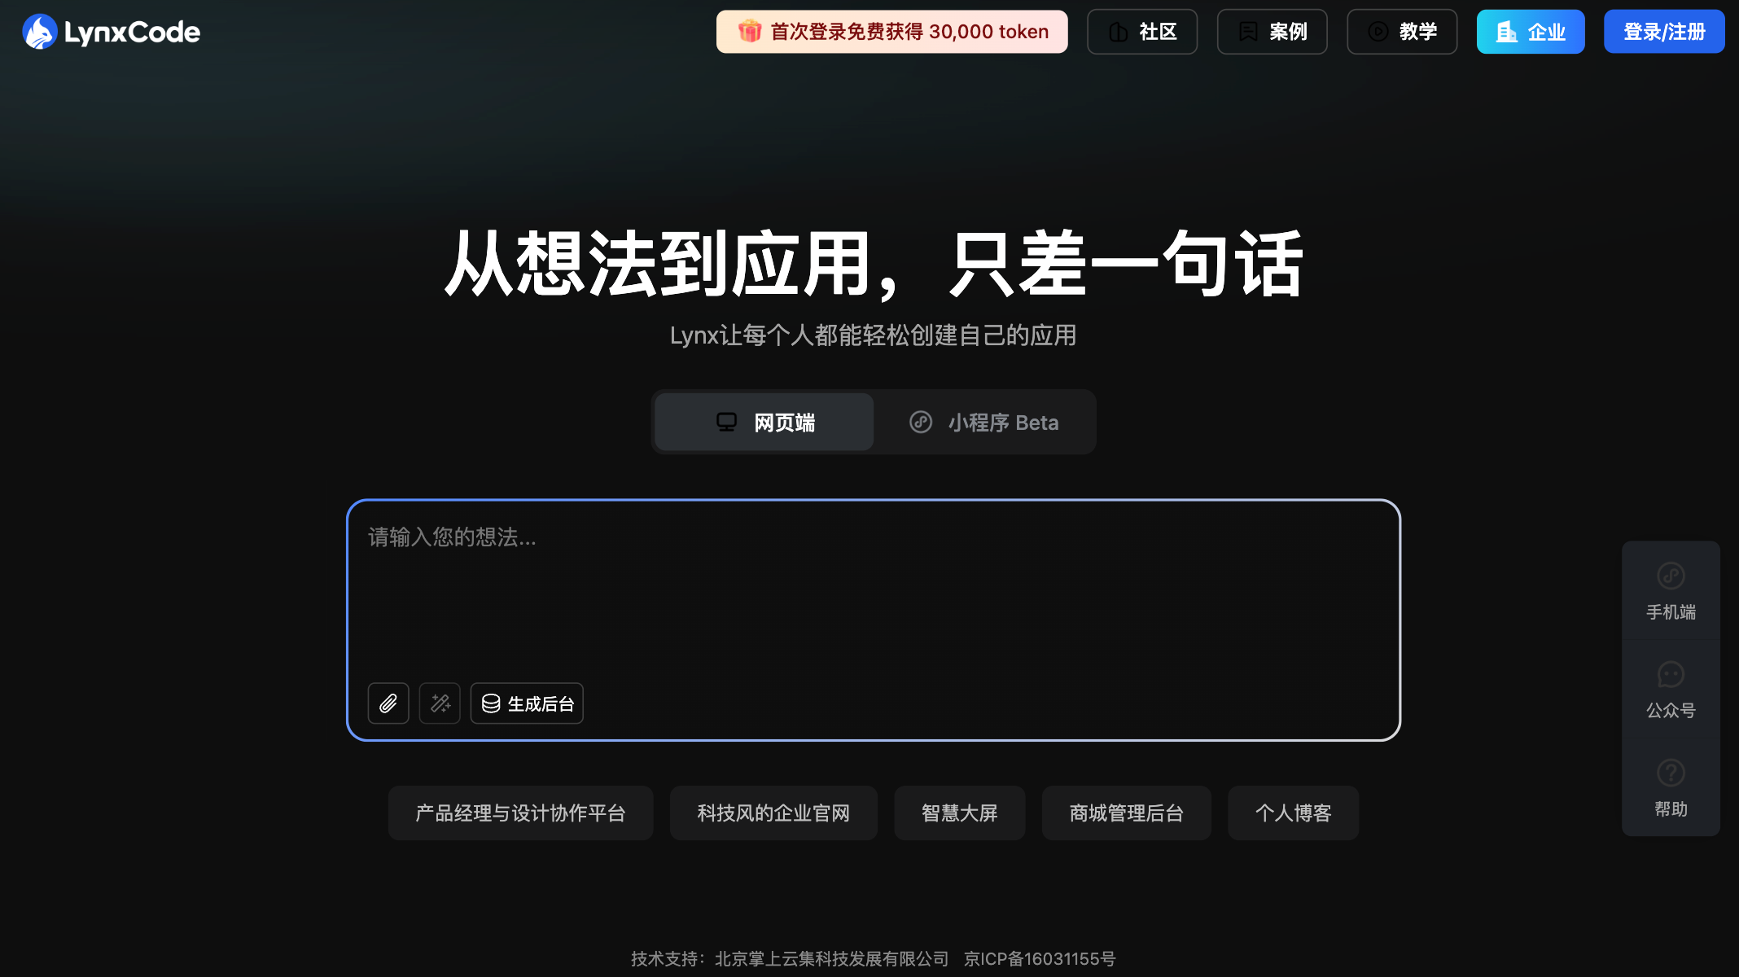The width and height of the screenshot is (1739, 977).
Task: Click the magic wand enhance icon
Action: tap(440, 703)
